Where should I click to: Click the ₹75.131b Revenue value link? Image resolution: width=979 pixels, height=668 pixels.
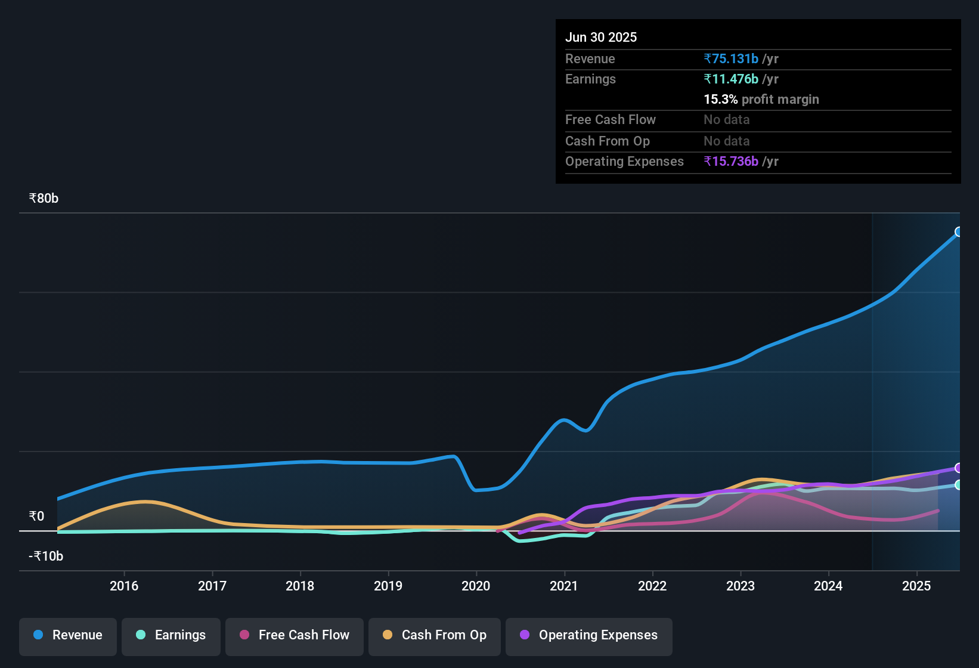(x=731, y=58)
